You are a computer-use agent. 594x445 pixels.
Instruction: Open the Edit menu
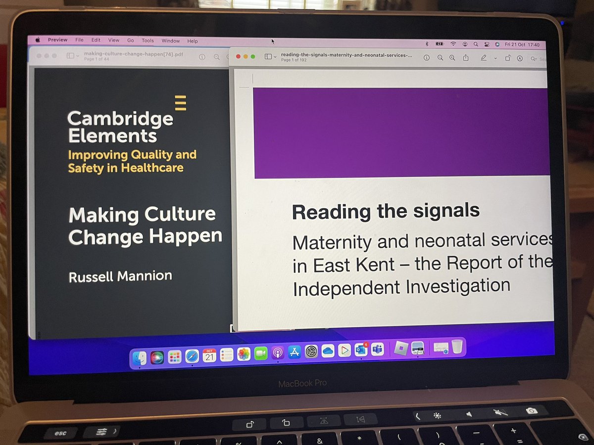pos(96,40)
